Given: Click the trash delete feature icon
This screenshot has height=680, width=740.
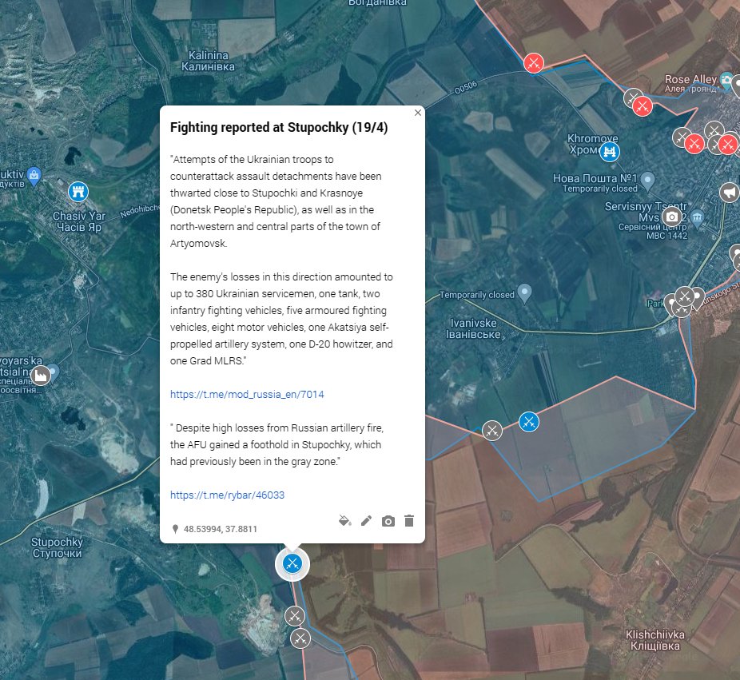Looking at the screenshot, I should tap(409, 520).
